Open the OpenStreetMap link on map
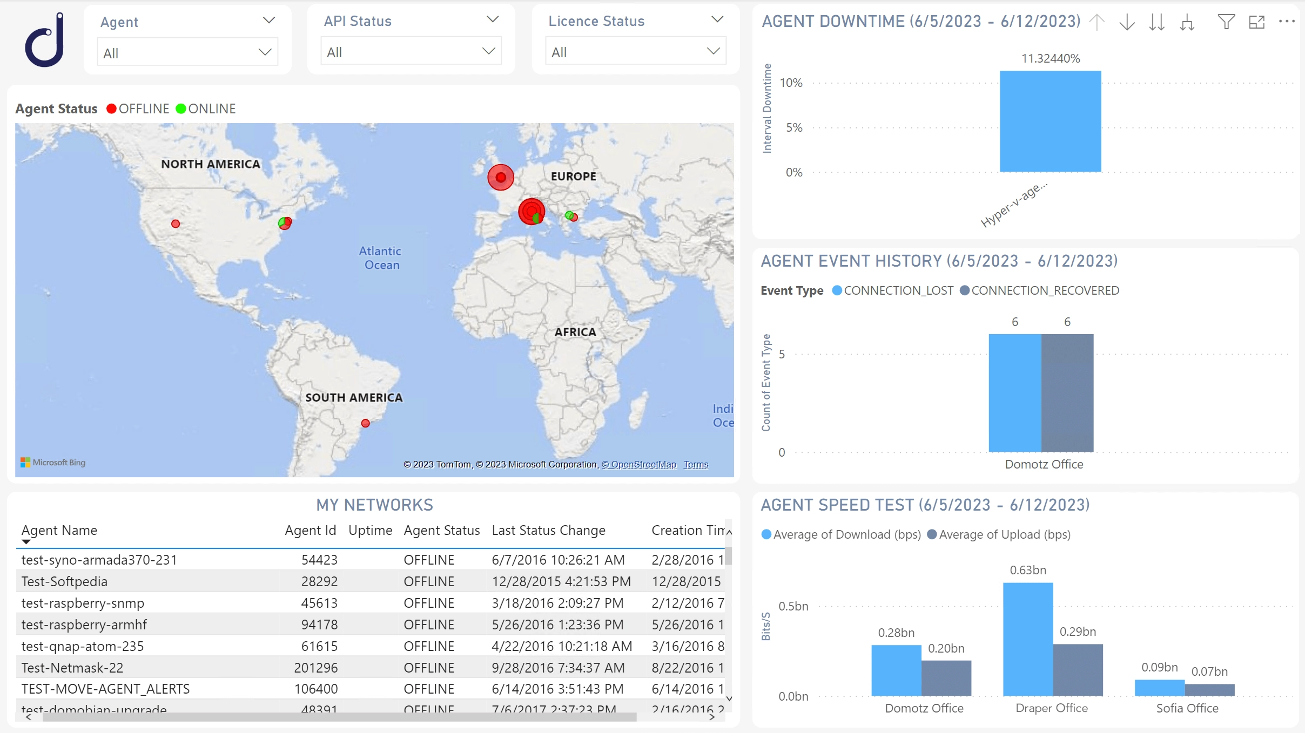The width and height of the screenshot is (1305, 733). pos(639,464)
